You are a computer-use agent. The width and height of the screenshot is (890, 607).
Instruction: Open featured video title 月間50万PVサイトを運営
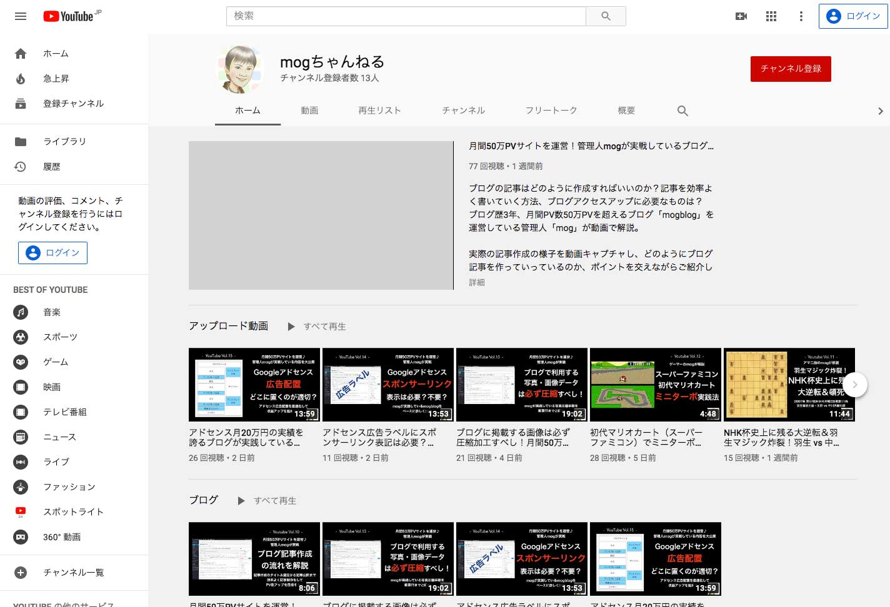tap(591, 146)
